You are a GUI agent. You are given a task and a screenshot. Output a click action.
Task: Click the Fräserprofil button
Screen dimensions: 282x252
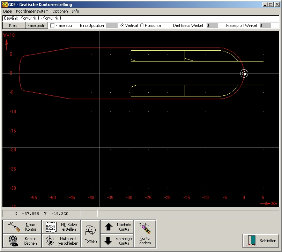click(36, 26)
